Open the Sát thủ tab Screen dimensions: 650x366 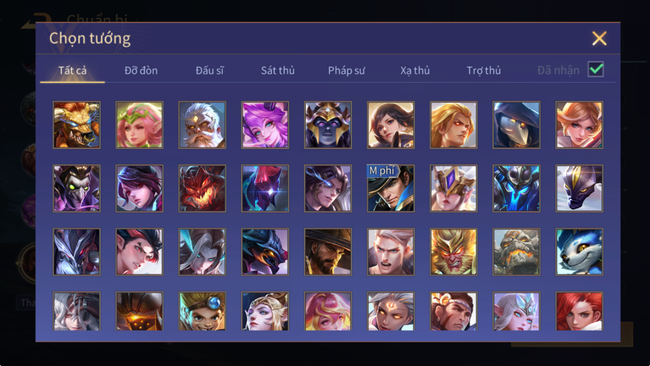coord(278,70)
